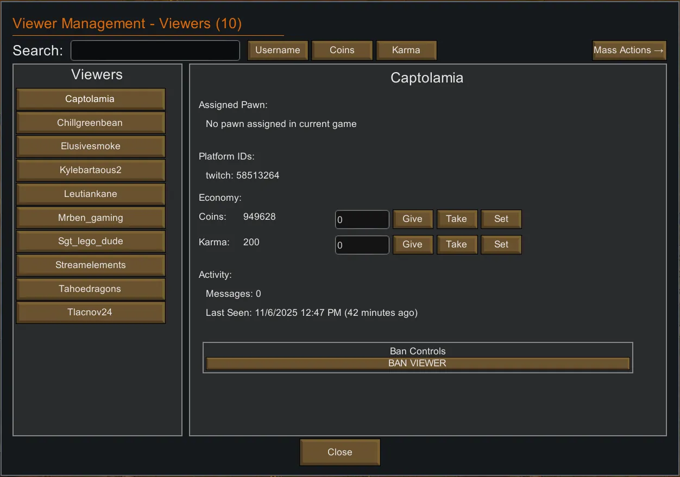
Task: Close the Viewer Management window
Action: pos(339,452)
